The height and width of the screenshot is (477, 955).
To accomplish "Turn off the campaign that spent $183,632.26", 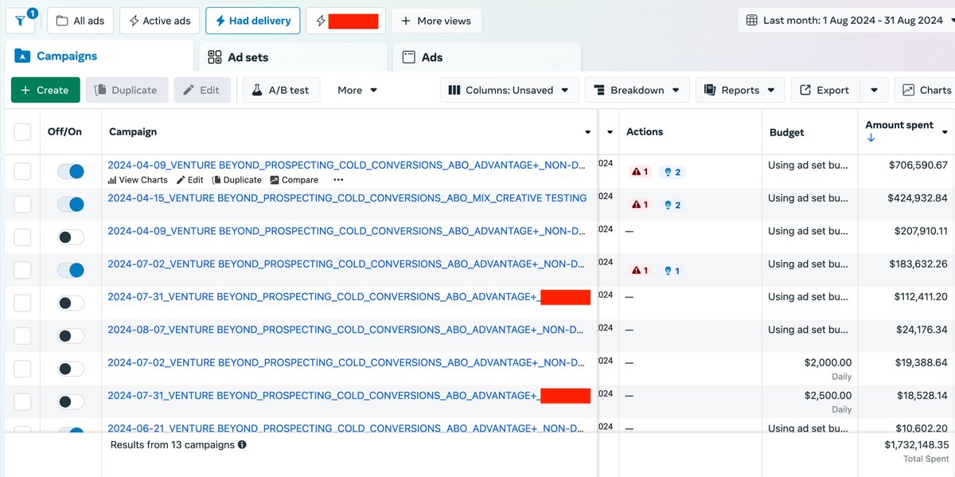I will 71,270.
